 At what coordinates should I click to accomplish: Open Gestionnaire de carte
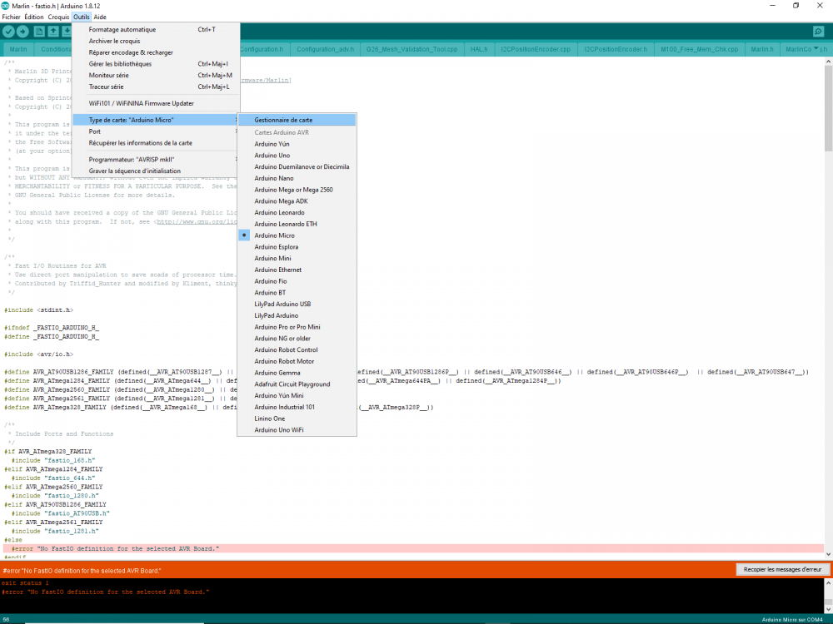(297, 120)
